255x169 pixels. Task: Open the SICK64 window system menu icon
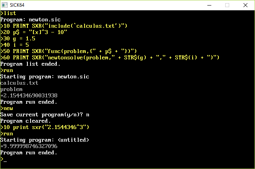[x=4, y=5]
